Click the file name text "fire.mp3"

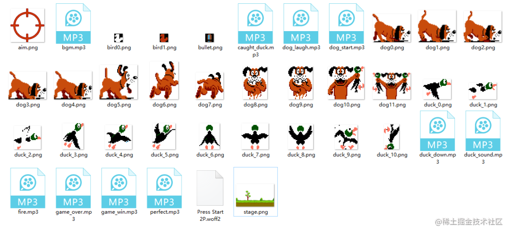(28, 212)
